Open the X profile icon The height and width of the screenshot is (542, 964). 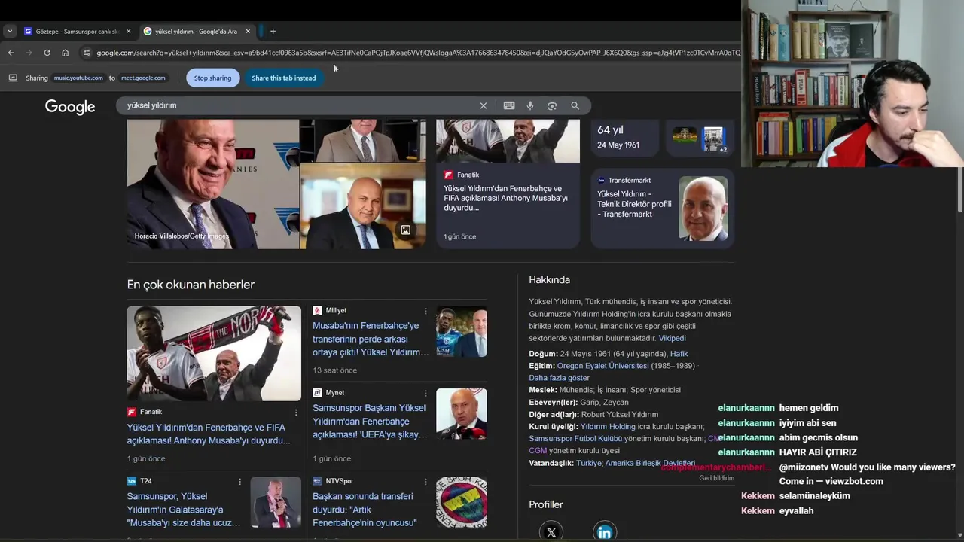551,531
